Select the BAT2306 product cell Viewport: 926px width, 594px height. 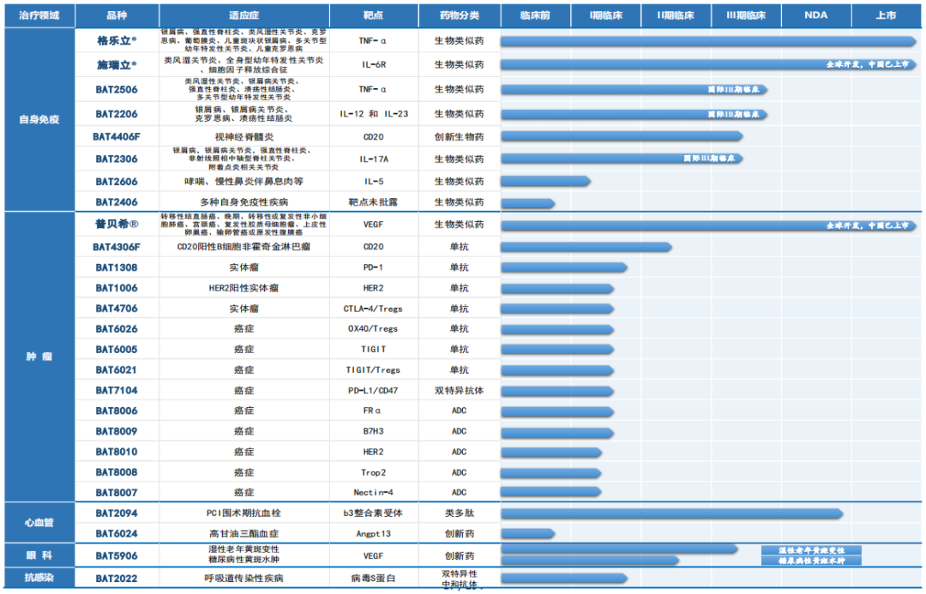117,159
